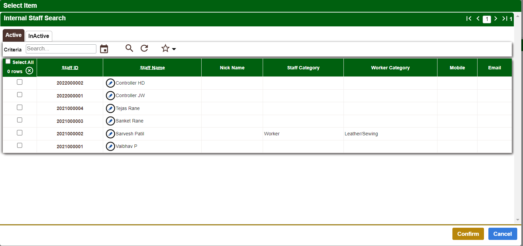
Task: Open the edit icon for Vaibhav P
Action: 110,146
